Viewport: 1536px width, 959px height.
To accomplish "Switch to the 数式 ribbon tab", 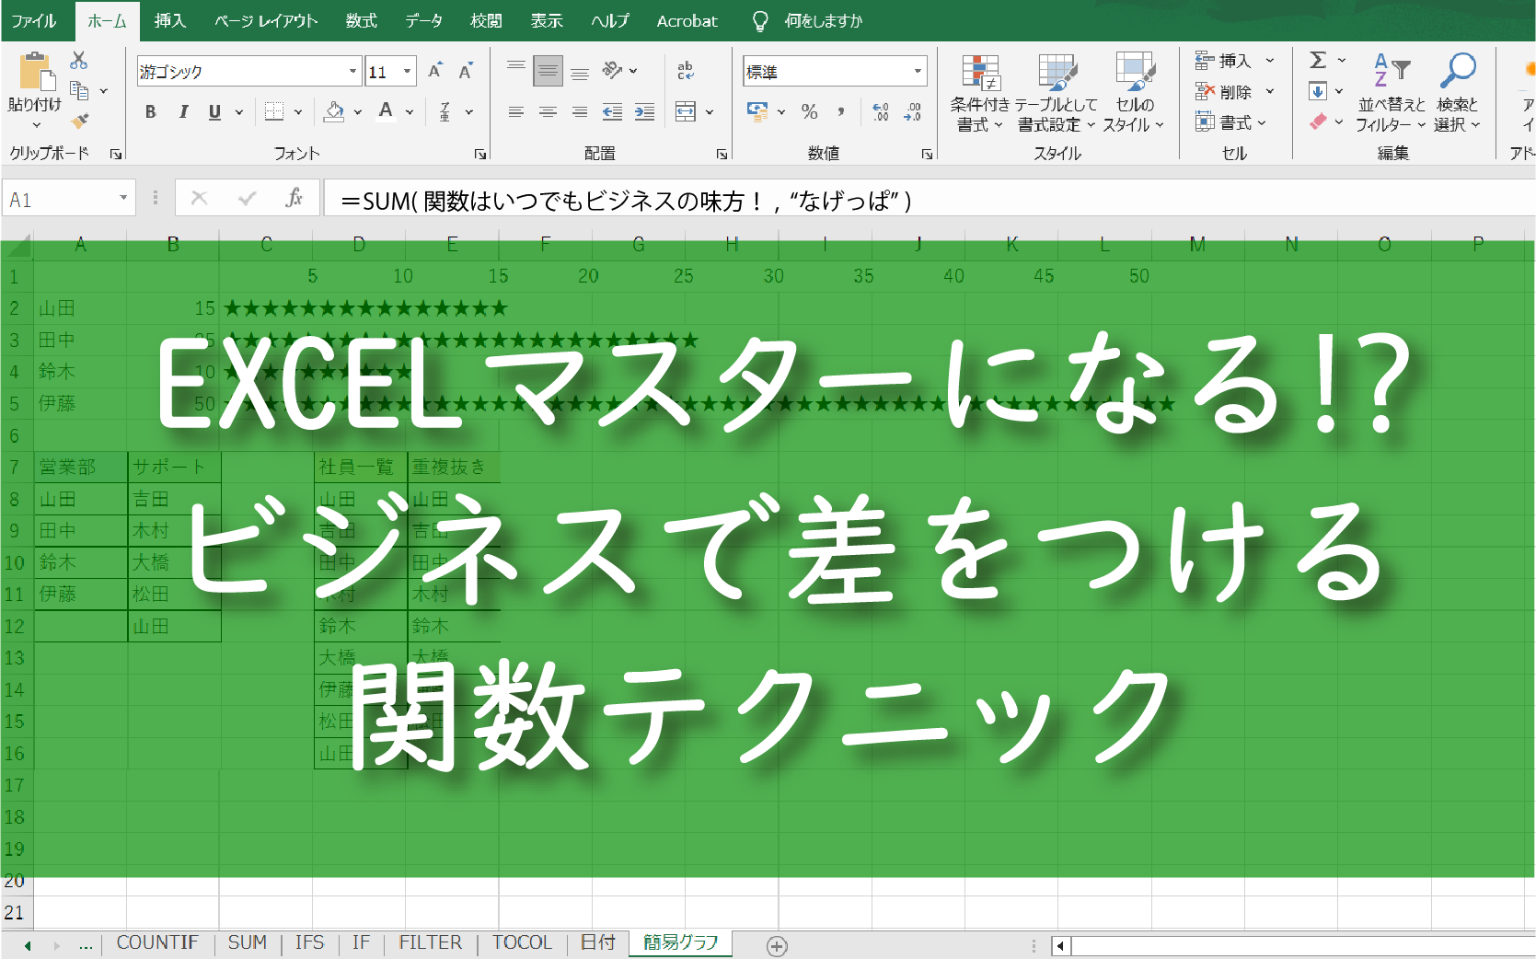I will pyautogui.click(x=361, y=20).
